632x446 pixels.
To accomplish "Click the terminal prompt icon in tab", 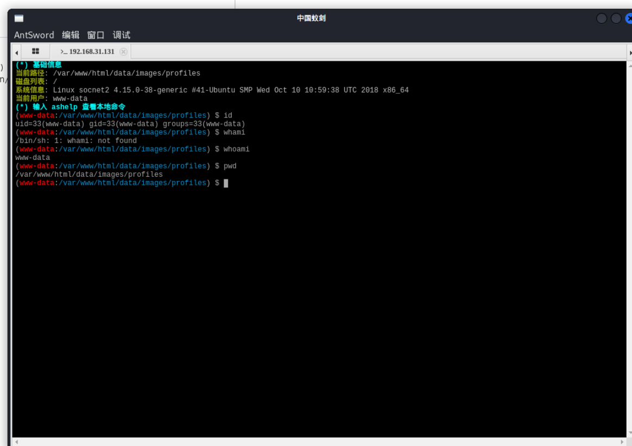I will click(x=63, y=51).
